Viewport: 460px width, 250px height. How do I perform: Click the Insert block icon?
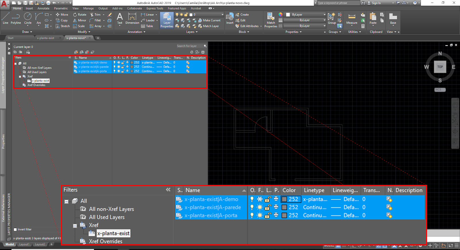point(230,18)
